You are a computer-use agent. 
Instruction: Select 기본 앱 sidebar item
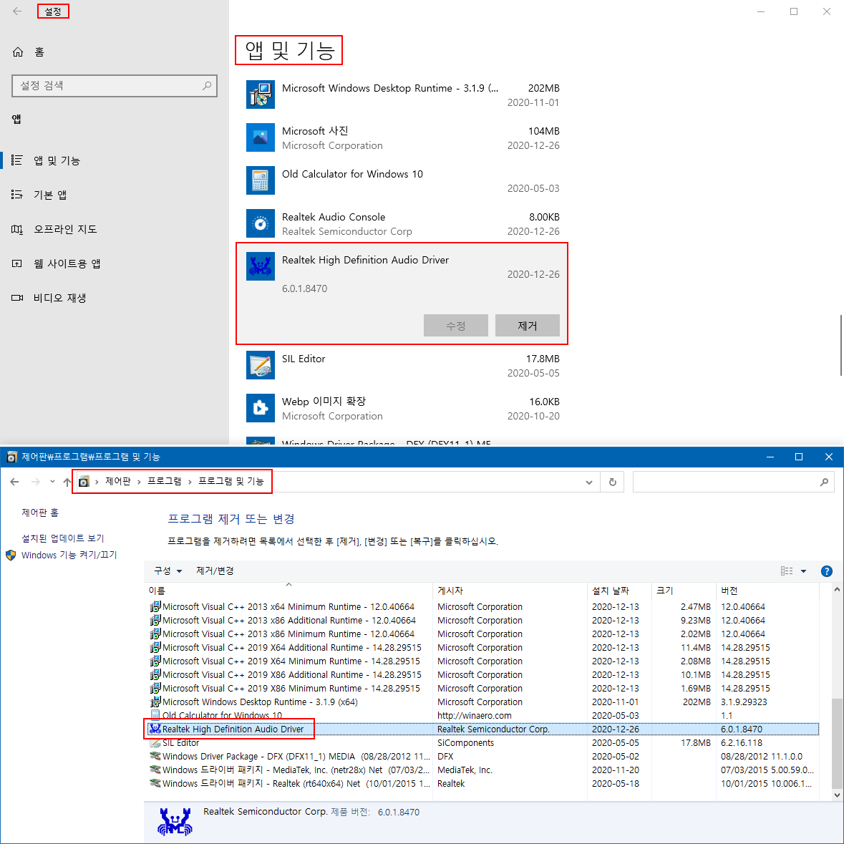50,195
